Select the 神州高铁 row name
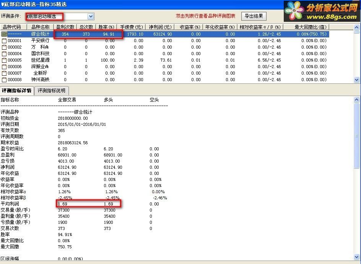Screen dimensions: 361x264 (40, 80)
